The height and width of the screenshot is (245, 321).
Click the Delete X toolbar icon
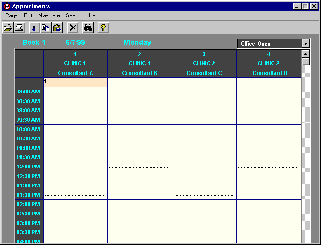73,28
